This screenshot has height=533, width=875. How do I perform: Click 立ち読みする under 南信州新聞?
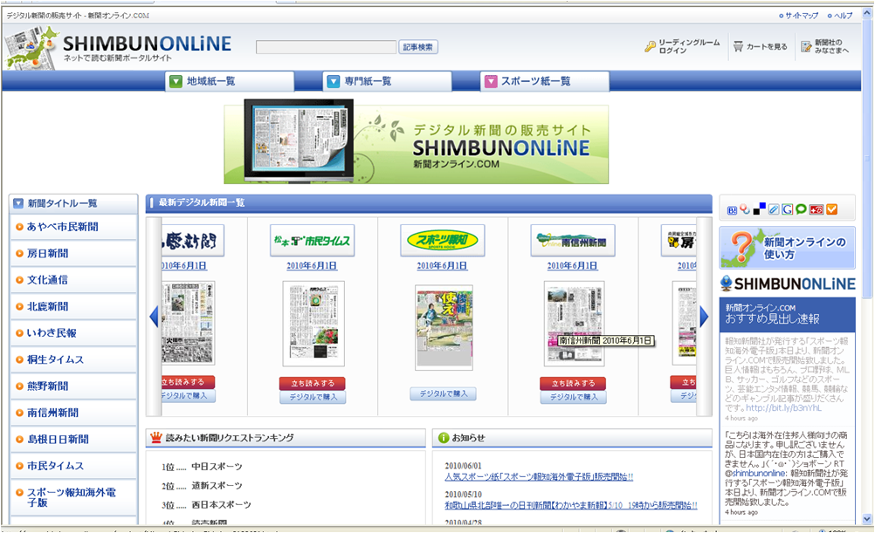pos(573,383)
